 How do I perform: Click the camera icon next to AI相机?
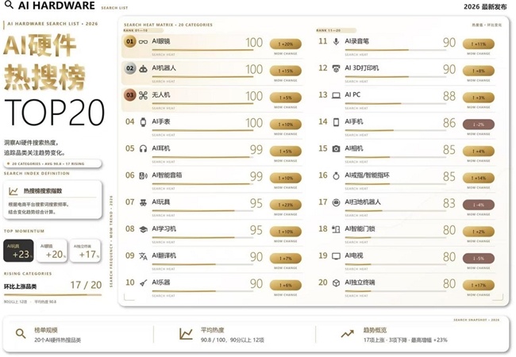336,149
